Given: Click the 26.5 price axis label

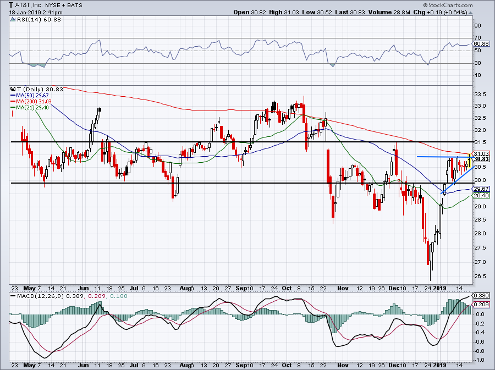Looking at the screenshot, I should pos(480,277).
